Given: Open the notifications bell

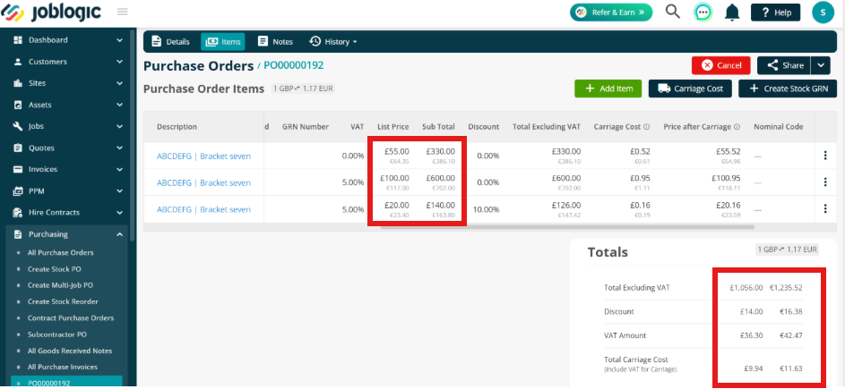Looking at the screenshot, I should click(732, 13).
